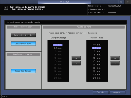Image resolution: width=131 pixels, height=98 pixels.
Task: Select '0.5 min.' in EnergíaAutoBaja list
Action: (x=58, y=48)
